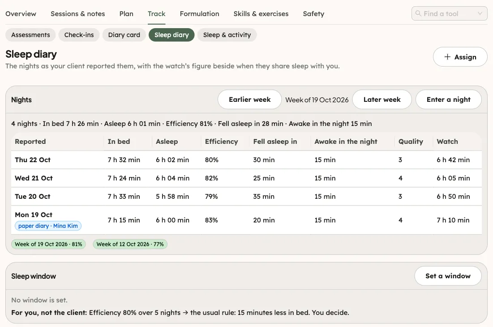
Task: Click the 6 h 04 min asleep value
Action: click(172, 178)
